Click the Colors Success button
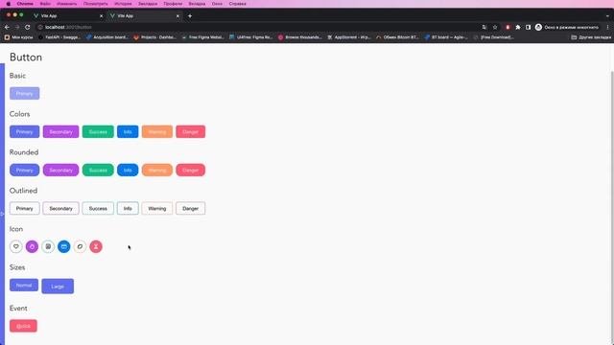 [98, 132]
